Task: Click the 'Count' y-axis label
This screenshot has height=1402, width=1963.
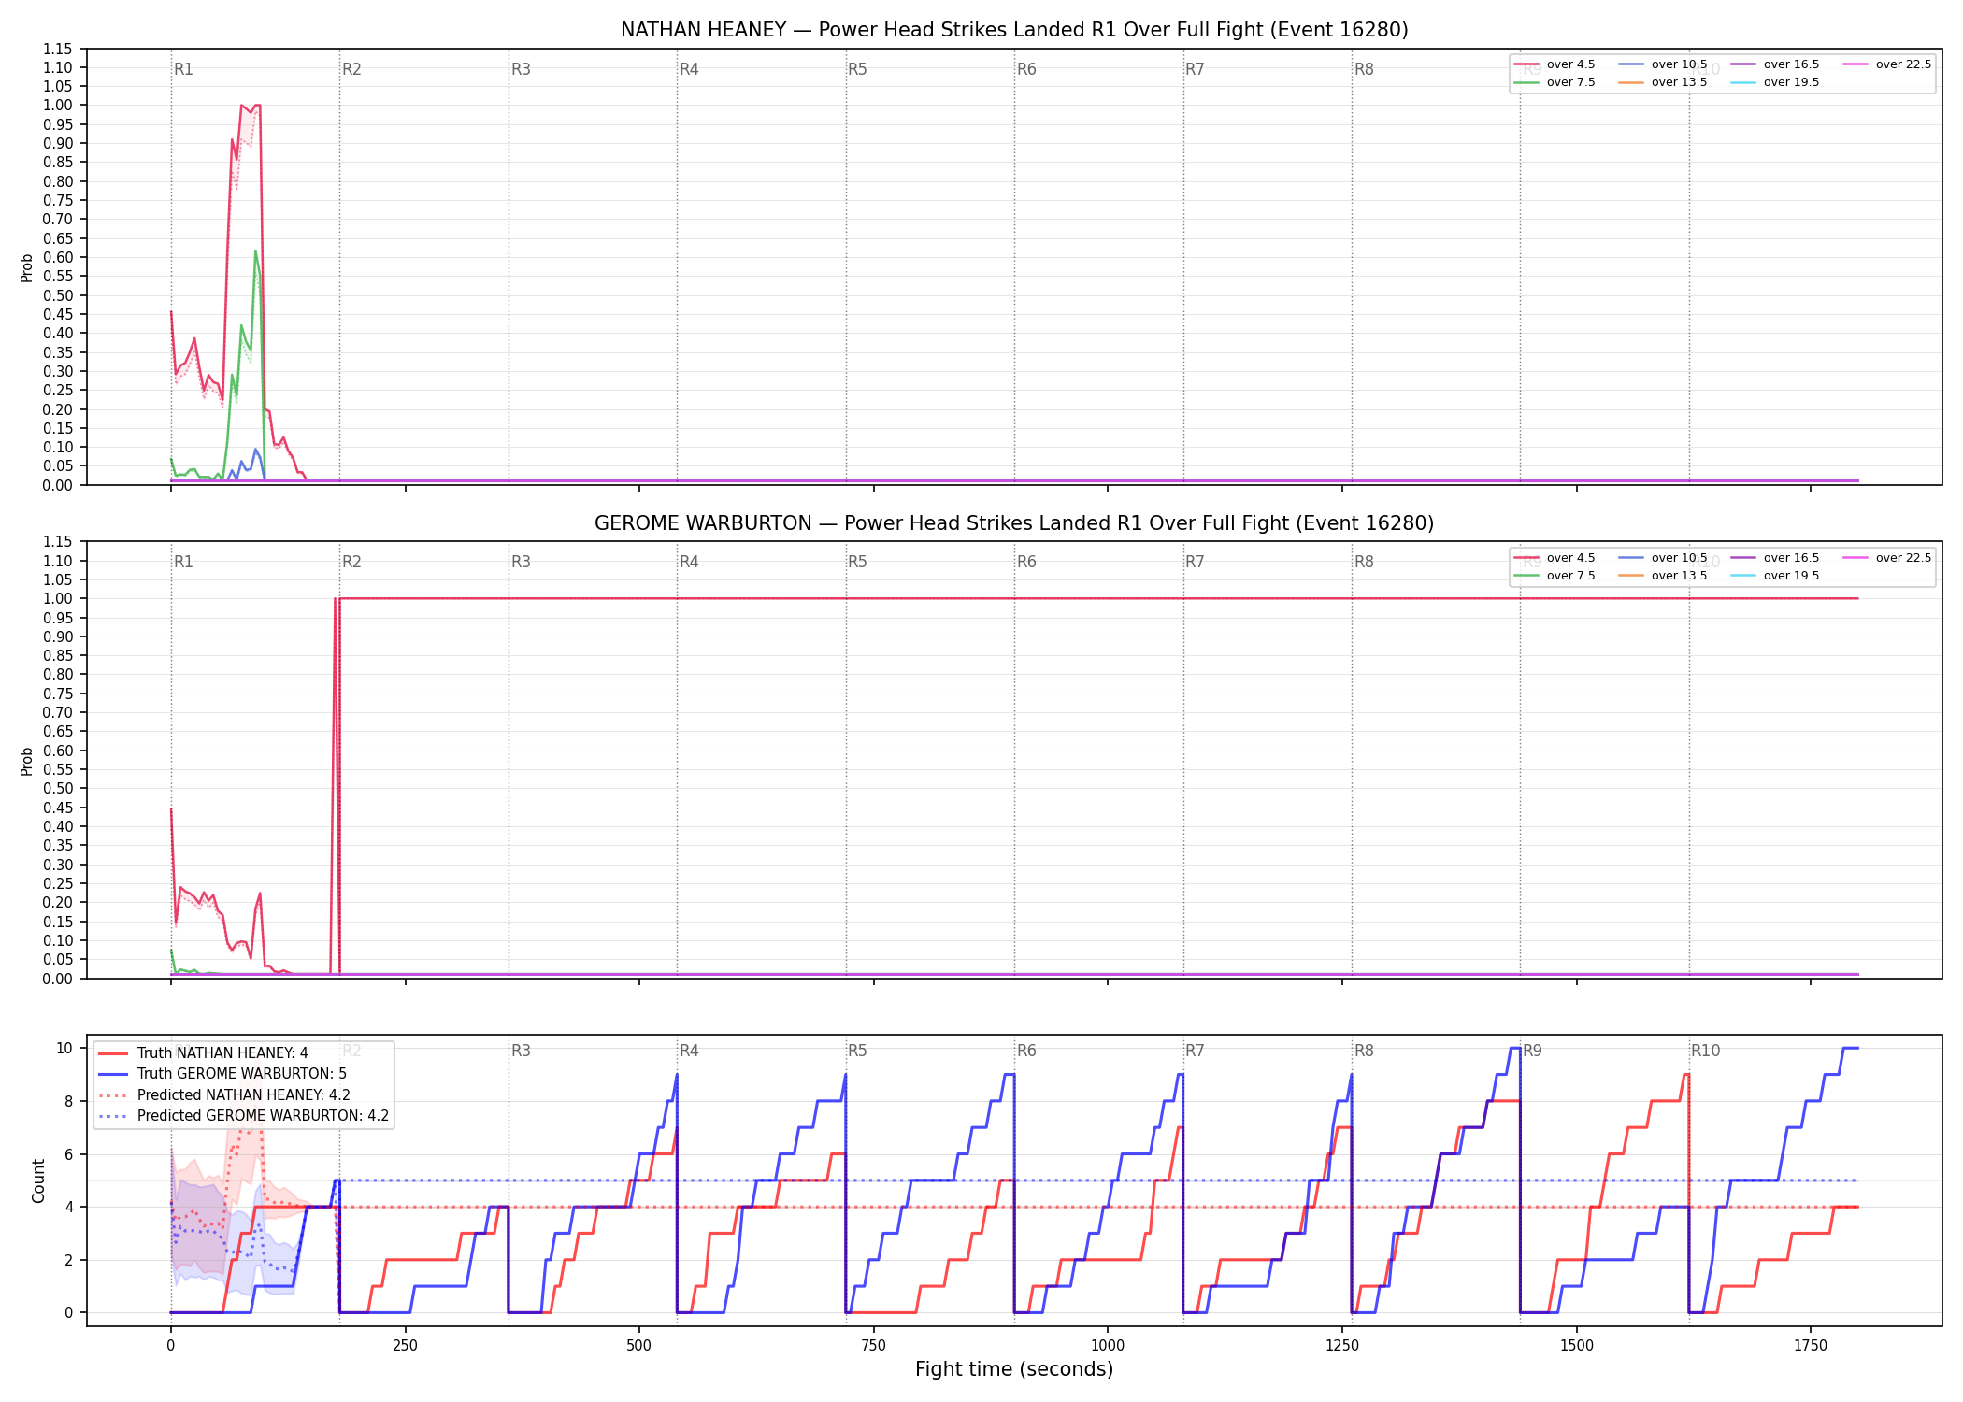Action: [x=38, y=1180]
